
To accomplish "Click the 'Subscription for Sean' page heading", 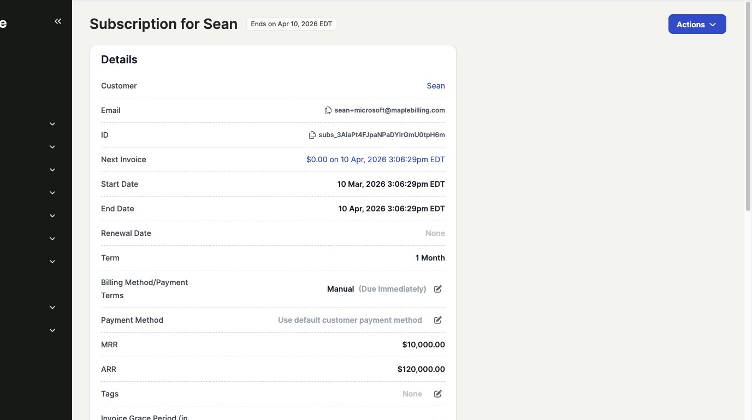I will coord(163,24).
